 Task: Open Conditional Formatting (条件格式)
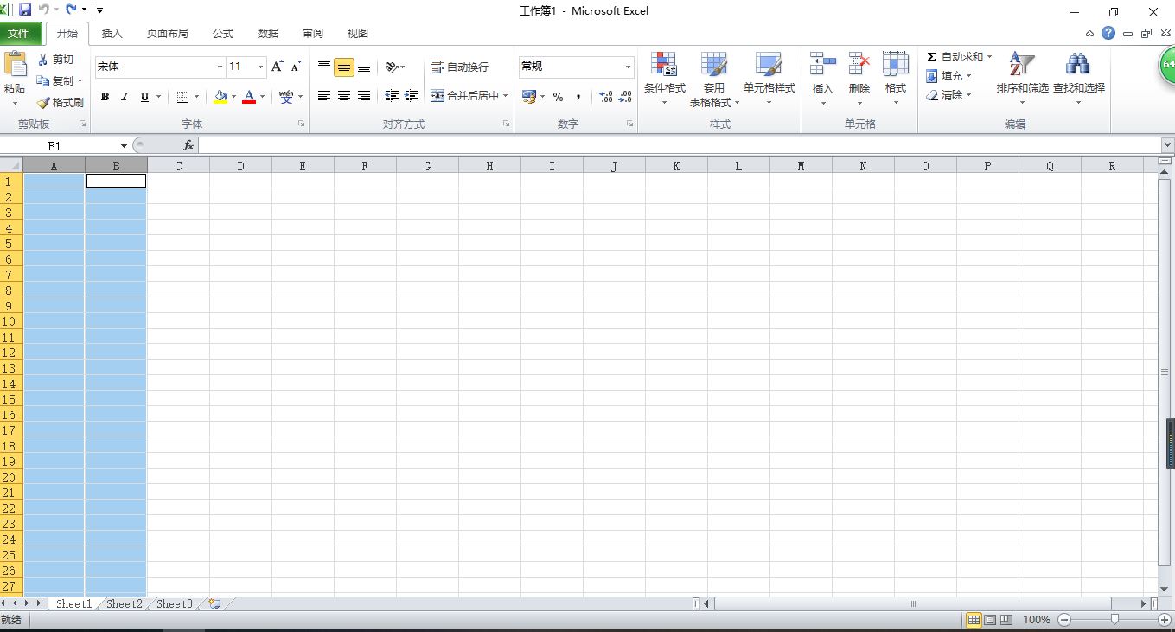tap(664, 78)
